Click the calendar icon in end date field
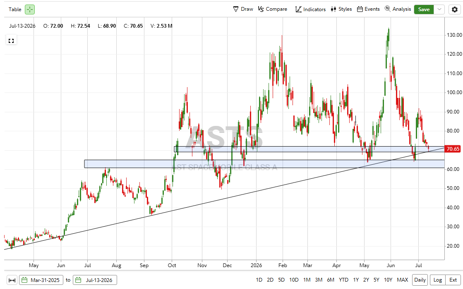 point(78,280)
